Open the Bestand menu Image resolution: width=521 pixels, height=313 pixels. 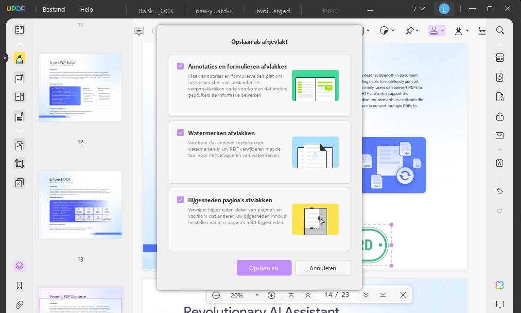pos(54,9)
